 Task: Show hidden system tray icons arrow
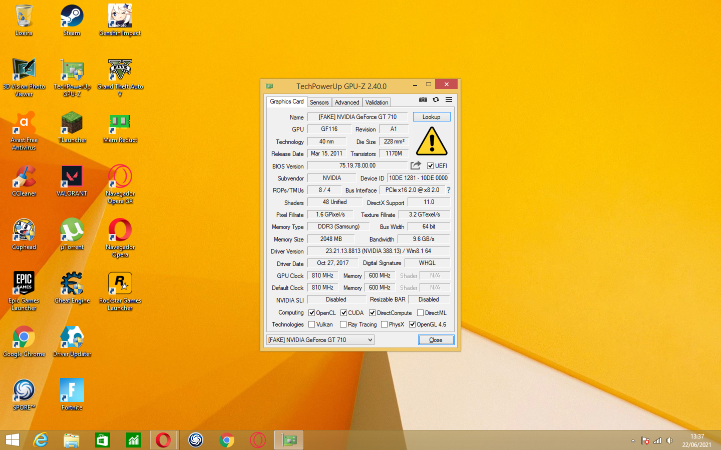click(x=633, y=440)
